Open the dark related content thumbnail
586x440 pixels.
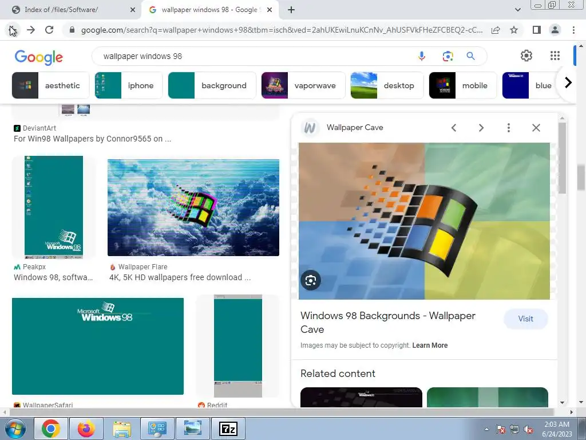(x=361, y=398)
